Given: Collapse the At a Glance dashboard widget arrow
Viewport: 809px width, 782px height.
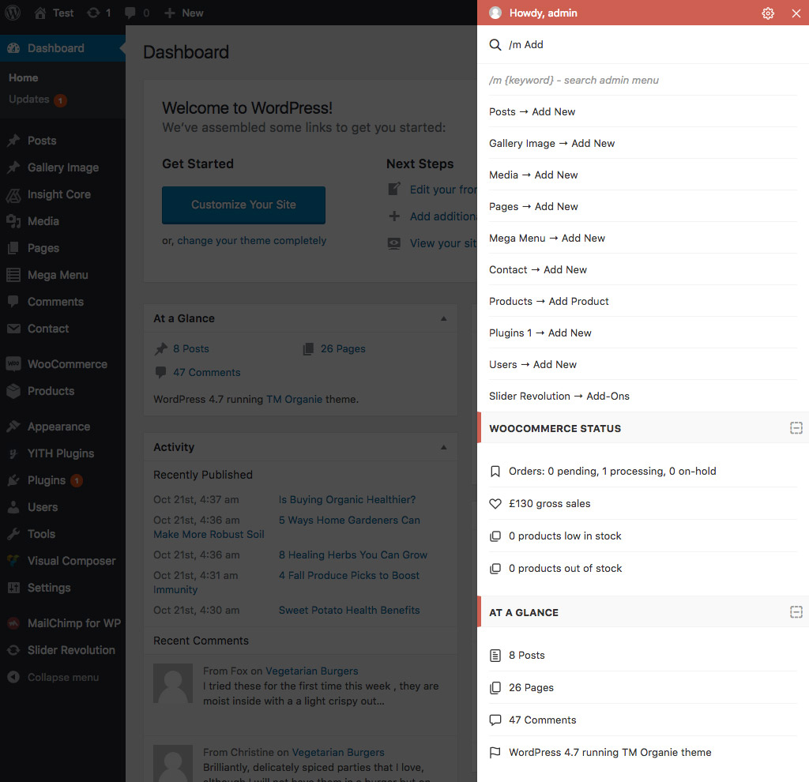Looking at the screenshot, I should (444, 318).
